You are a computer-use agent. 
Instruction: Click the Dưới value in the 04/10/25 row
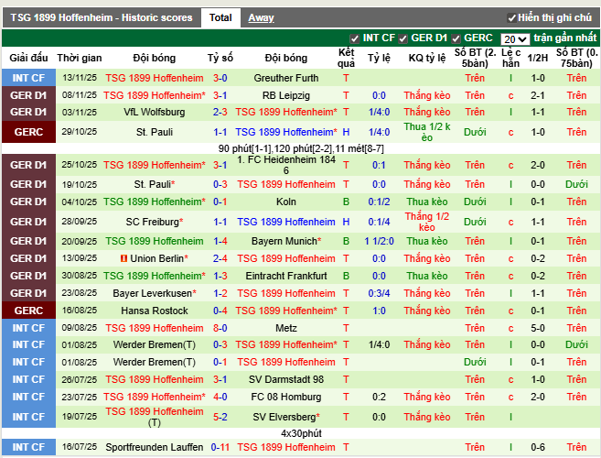[475, 202]
